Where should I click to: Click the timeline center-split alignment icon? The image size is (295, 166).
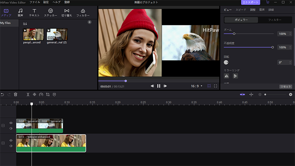click(x=251, y=95)
